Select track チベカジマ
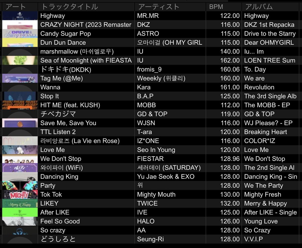Viewport: 302px width, 248px height. click(x=58, y=114)
